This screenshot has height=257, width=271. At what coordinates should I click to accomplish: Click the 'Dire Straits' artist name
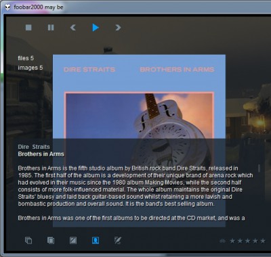point(34,147)
